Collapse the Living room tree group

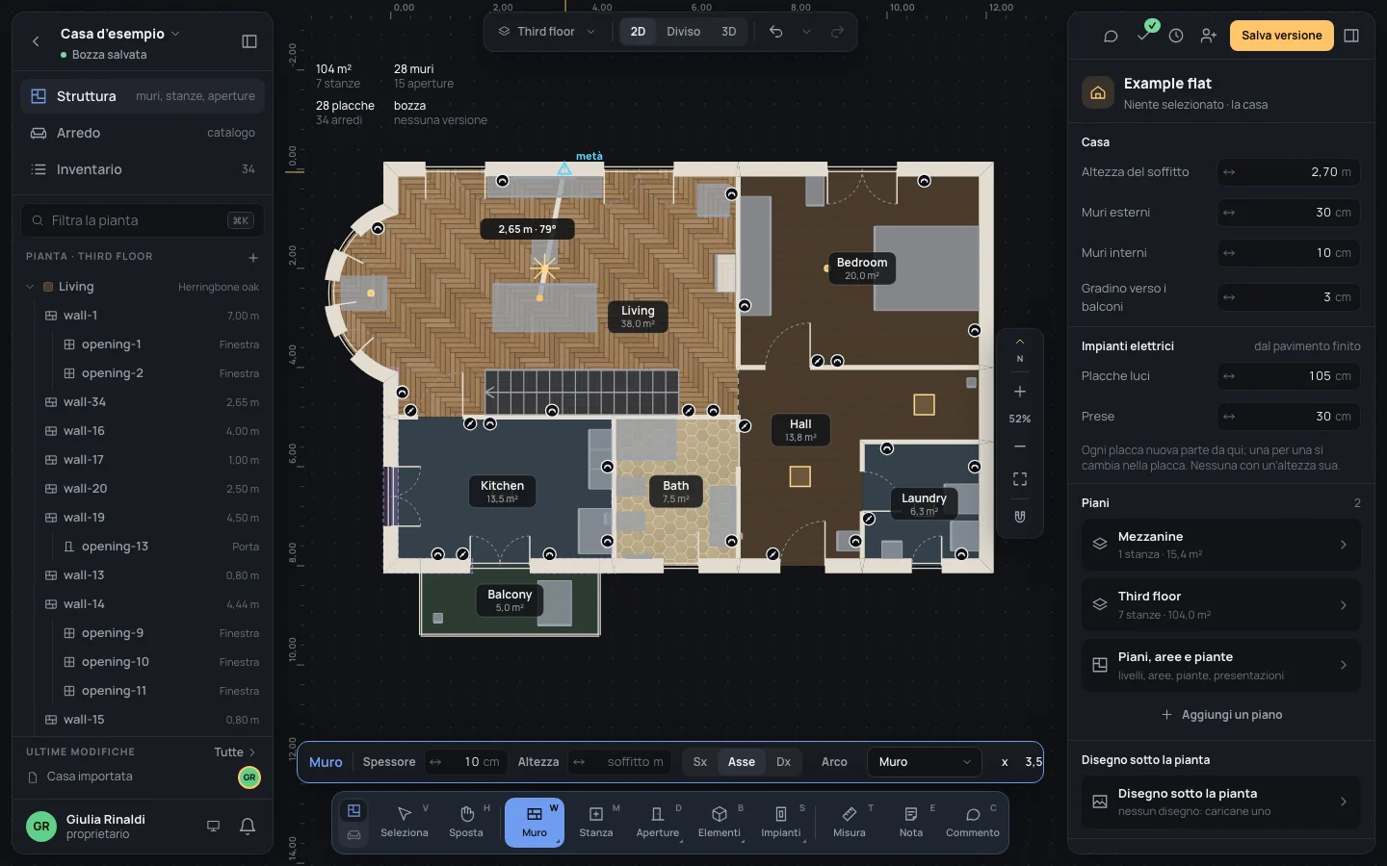(30, 287)
